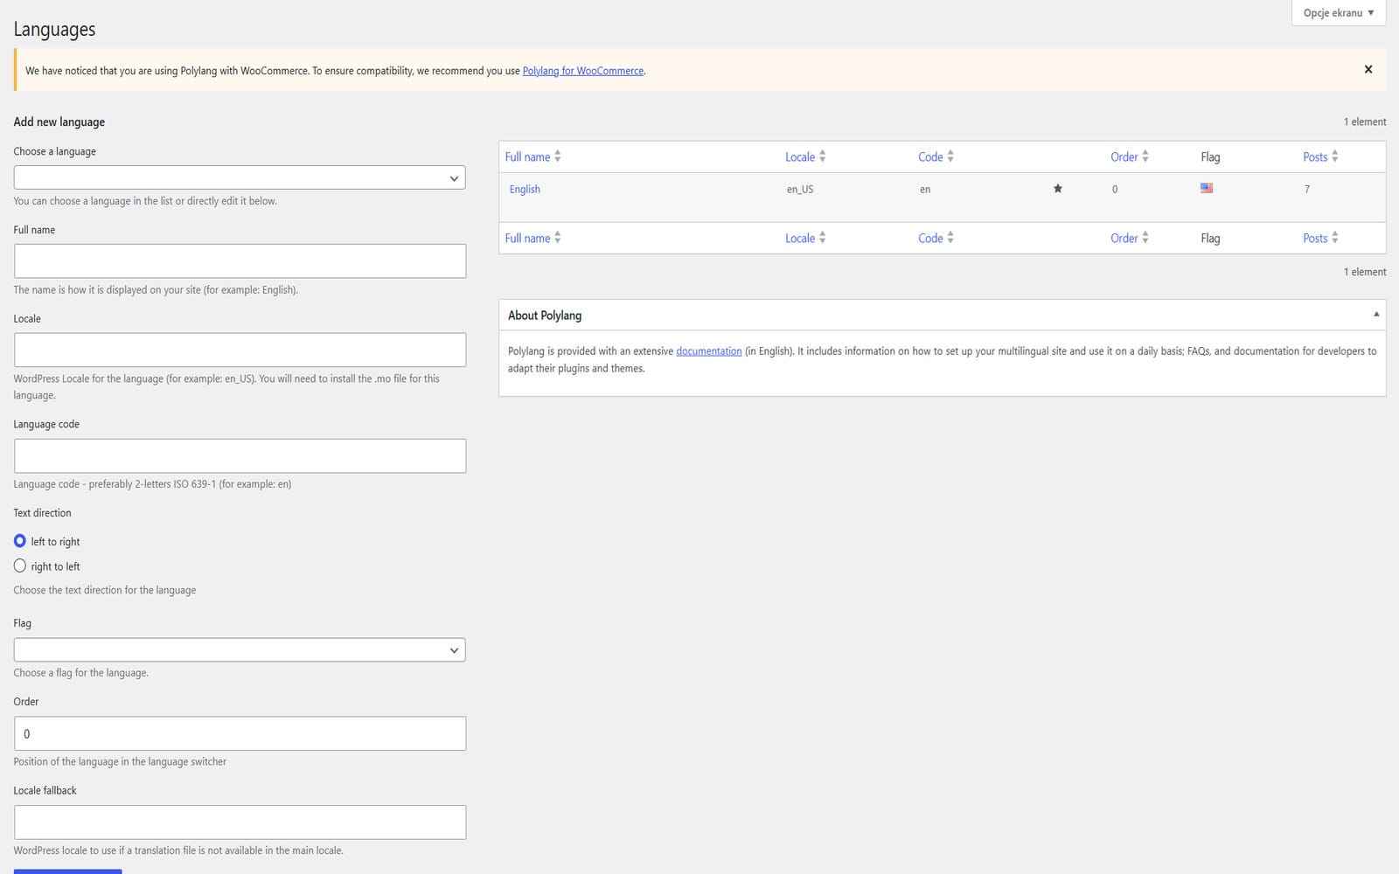The image size is (1399, 874).
Task: Sort by Locale in table footer
Action: [x=805, y=238]
